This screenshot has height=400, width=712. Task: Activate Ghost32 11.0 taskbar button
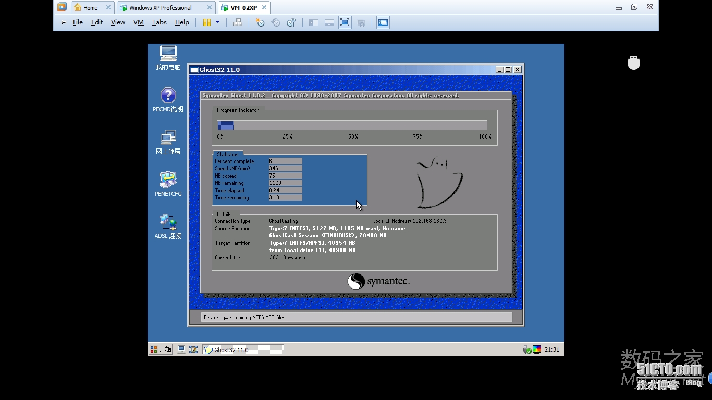(x=243, y=349)
